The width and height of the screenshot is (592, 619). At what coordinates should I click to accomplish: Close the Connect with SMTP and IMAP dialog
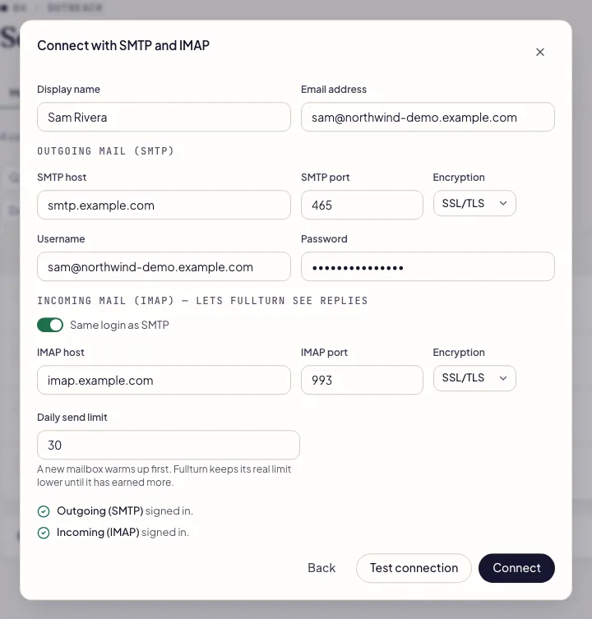point(540,52)
